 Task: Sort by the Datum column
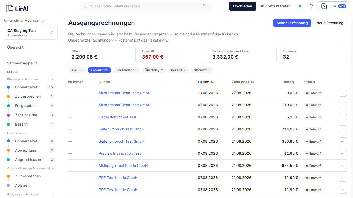(205, 82)
